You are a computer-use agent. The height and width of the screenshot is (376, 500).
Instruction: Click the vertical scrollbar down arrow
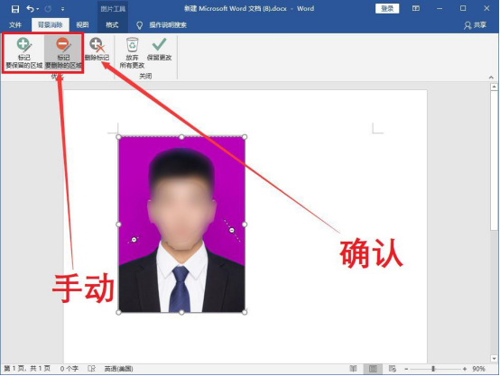(x=494, y=358)
